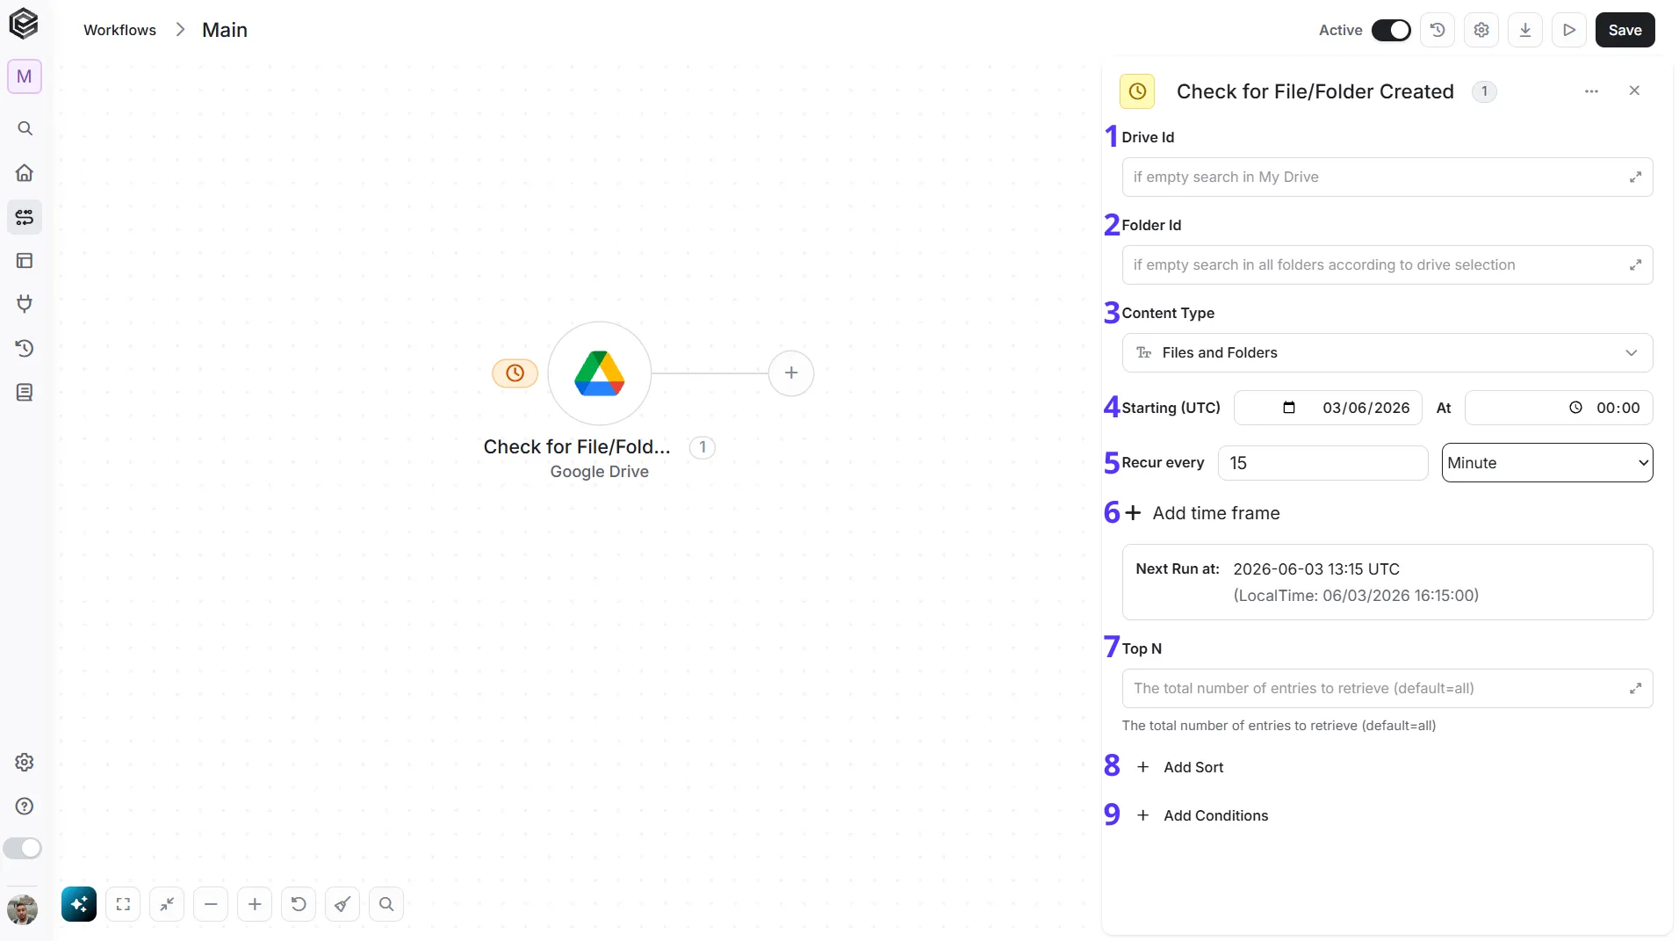Open the connections plug icon in sidebar
This screenshot has height=941, width=1679.
pos(25,304)
